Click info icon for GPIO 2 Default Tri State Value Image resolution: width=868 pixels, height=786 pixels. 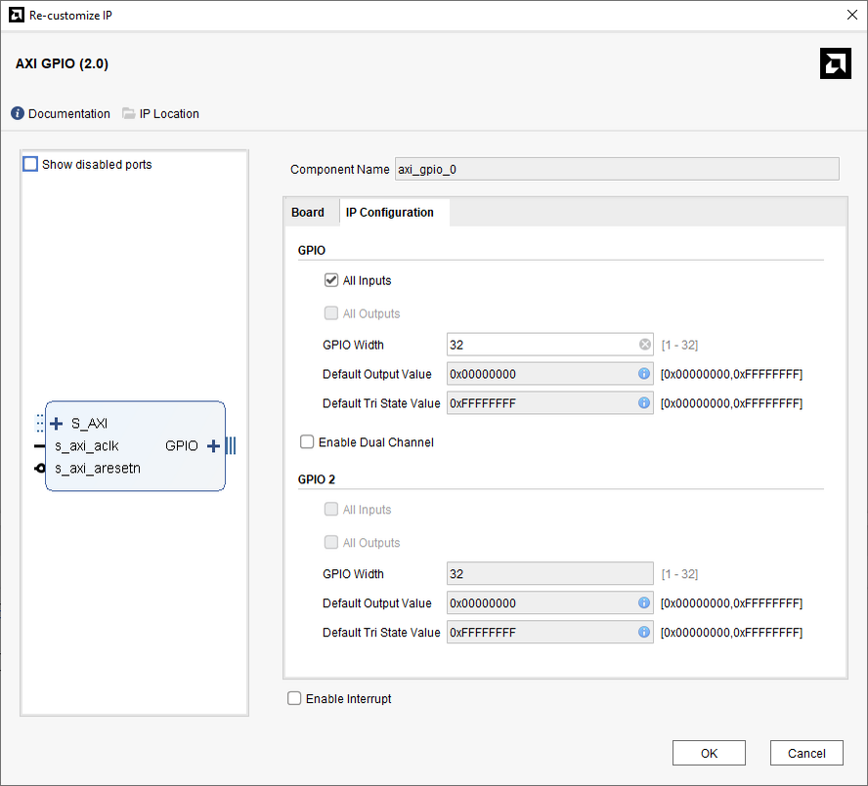(x=644, y=633)
